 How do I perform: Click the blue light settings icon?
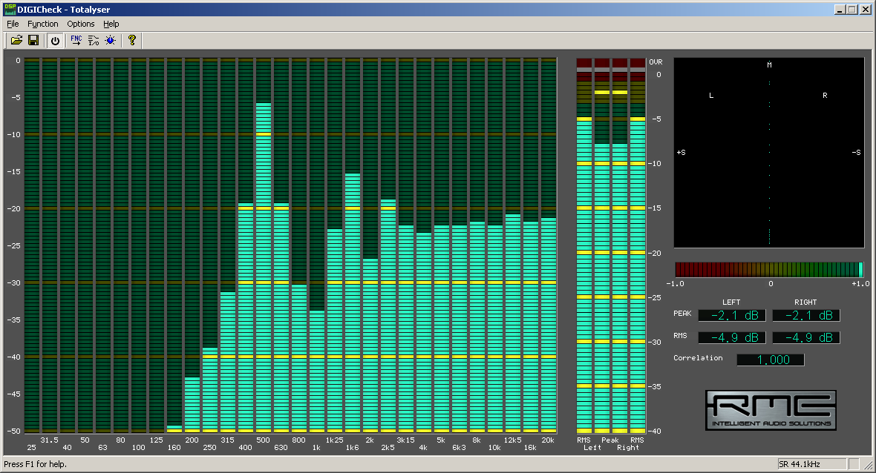(111, 40)
